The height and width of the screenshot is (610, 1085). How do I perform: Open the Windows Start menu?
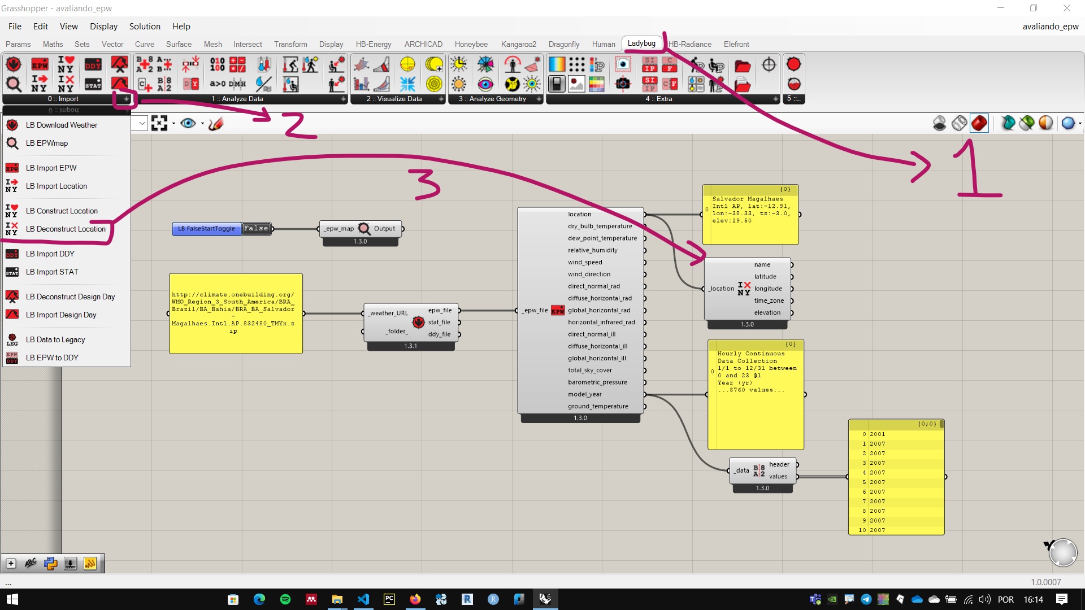[x=12, y=599]
